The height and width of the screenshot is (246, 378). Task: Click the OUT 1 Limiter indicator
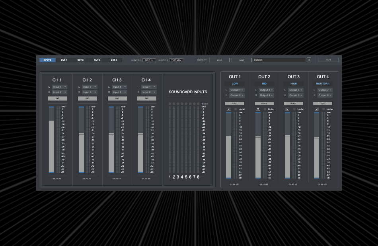(x=236, y=109)
